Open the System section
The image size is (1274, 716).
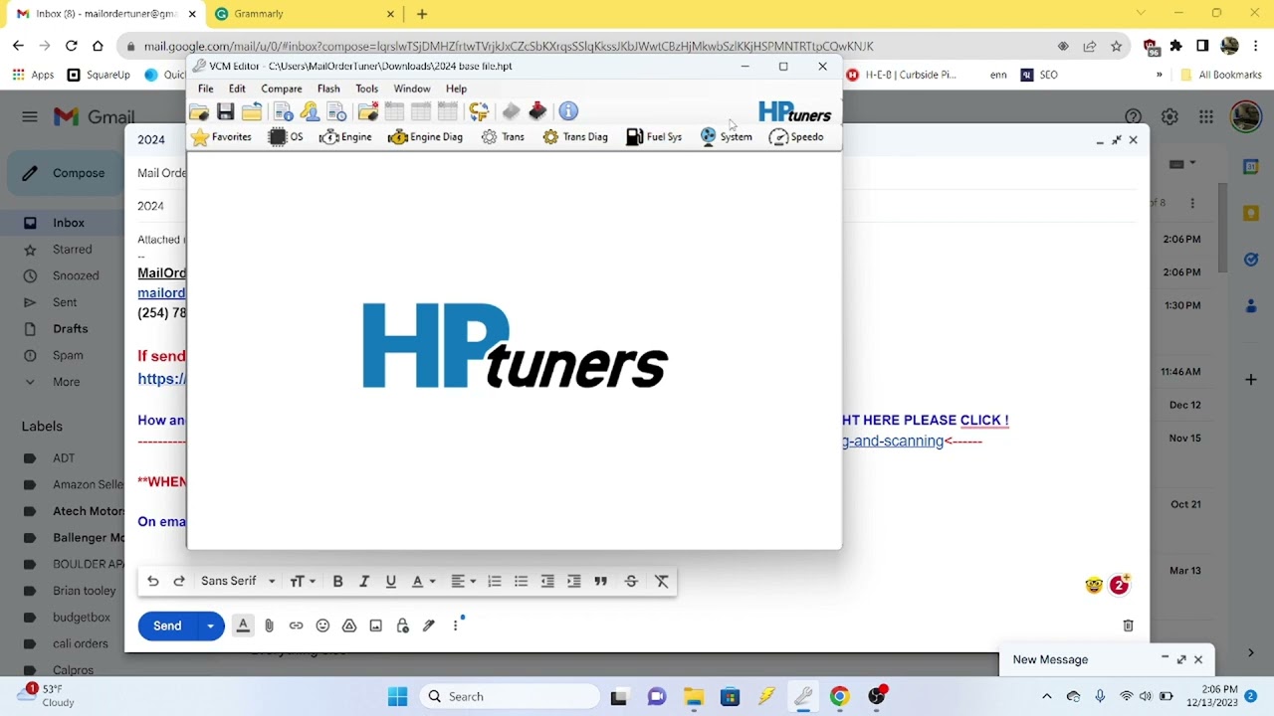727,137
